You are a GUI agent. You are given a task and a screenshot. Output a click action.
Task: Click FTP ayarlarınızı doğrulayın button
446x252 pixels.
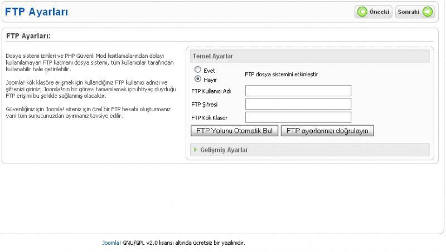327,131
